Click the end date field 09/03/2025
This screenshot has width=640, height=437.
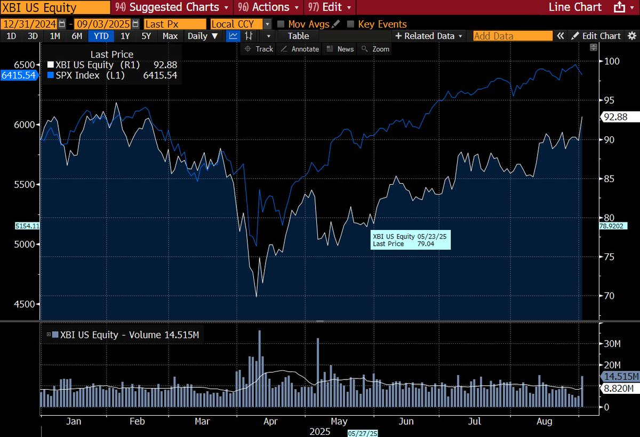[102, 24]
